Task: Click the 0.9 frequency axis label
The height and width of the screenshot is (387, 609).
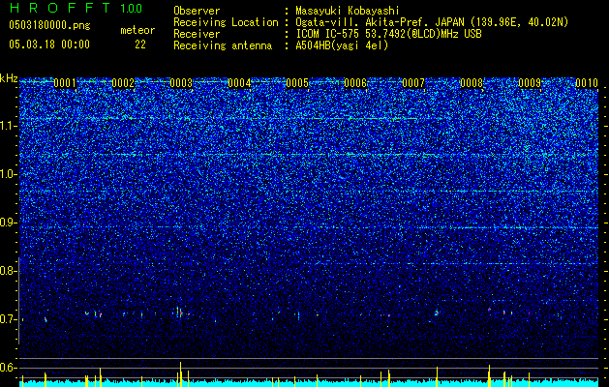Action: coord(8,223)
